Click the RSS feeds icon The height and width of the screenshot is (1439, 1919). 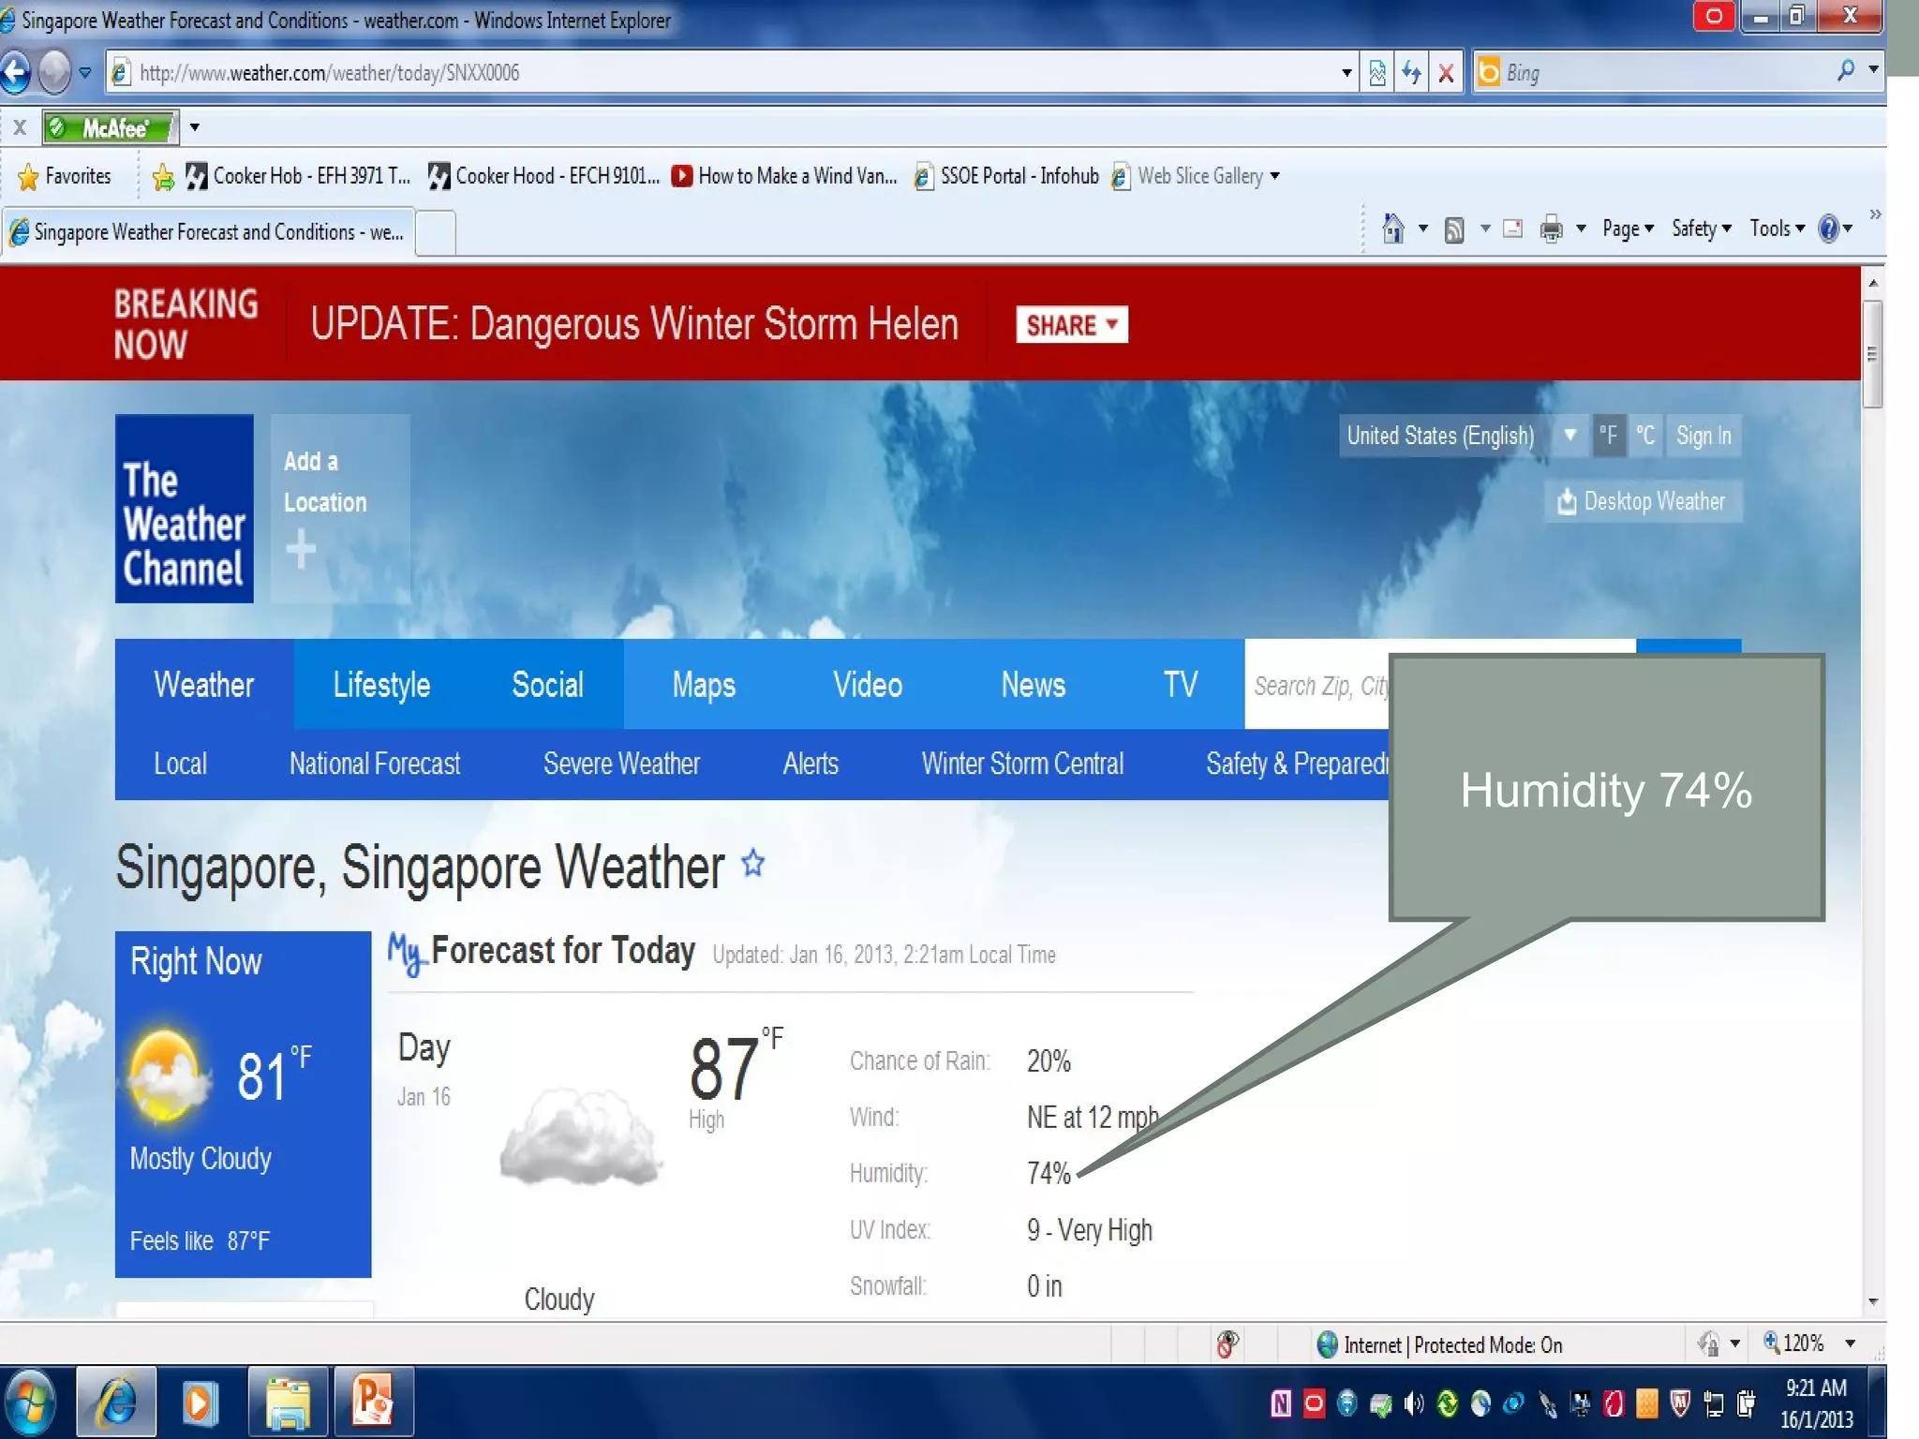(x=1454, y=229)
